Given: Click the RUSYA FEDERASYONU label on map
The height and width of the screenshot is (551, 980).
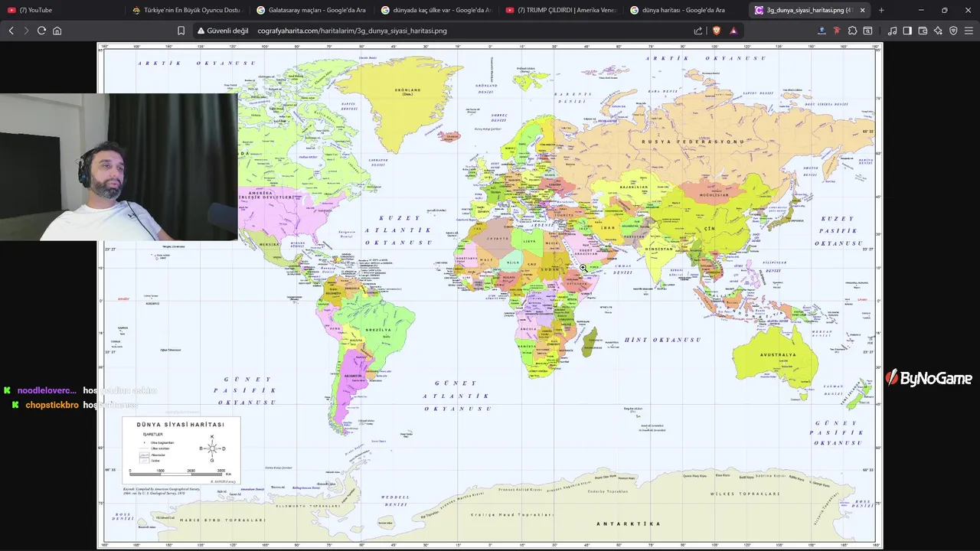Looking at the screenshot, I should (693, 142).
